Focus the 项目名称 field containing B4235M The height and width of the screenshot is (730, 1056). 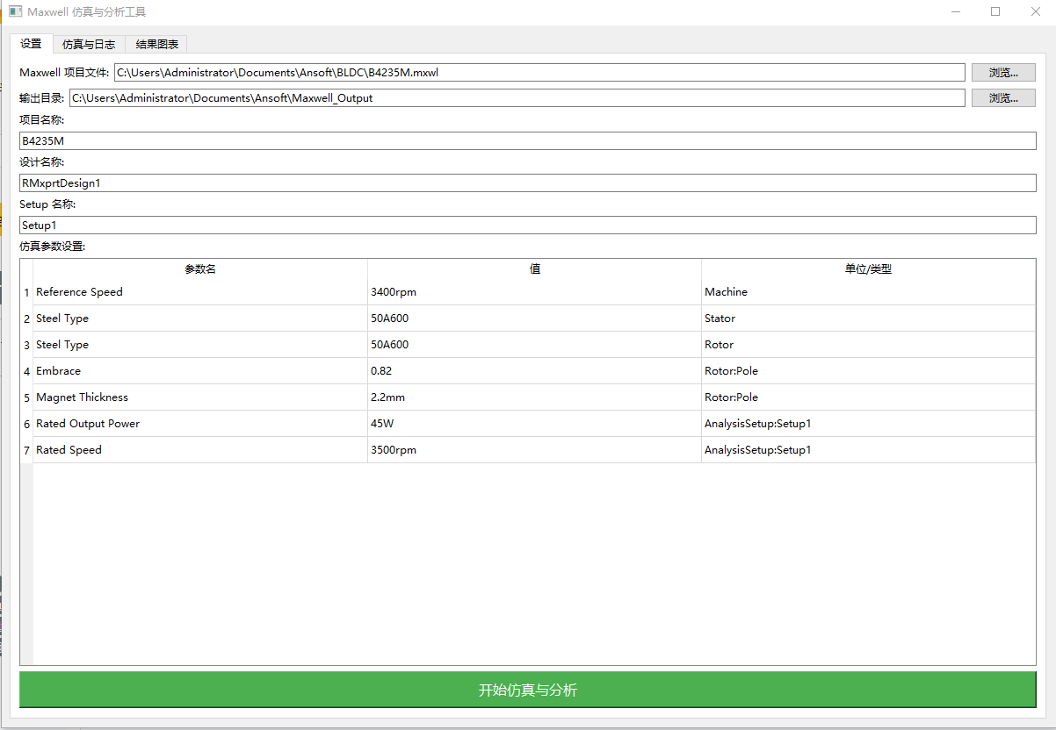pyautogui.click(x=527, y=141)
